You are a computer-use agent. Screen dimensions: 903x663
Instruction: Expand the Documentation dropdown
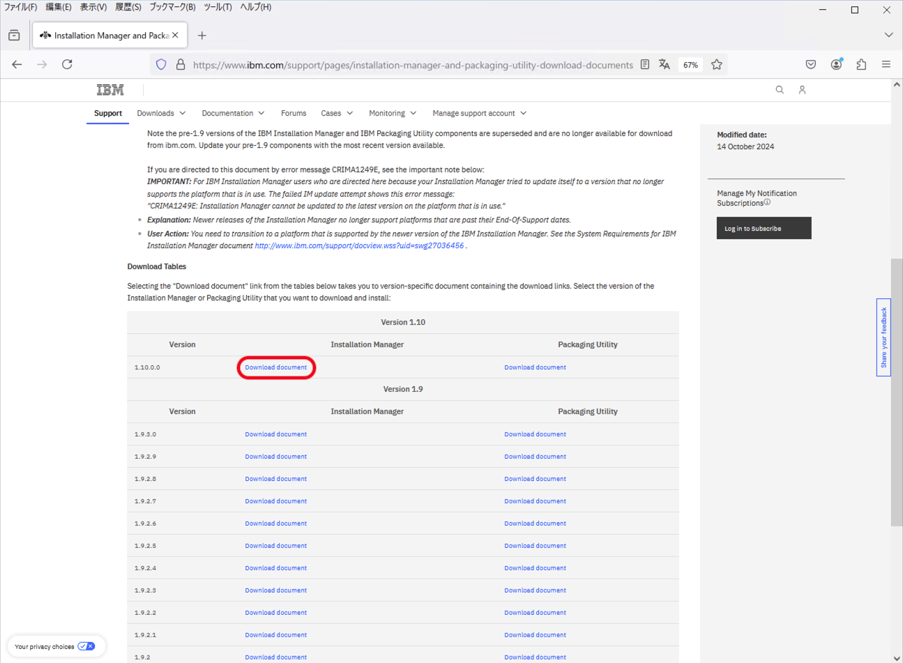(233, 113)
